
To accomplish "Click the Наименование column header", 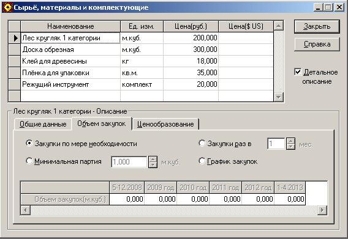I will pos(70,26).
